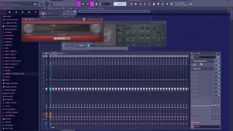Image resolution: width=233 pixels, height=131 pixels.
Task: Open the Mixer toolbar icon
Action: (x=145, y=4)
